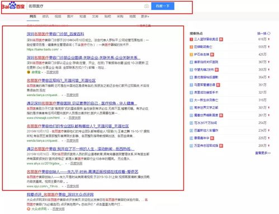
Task: Click the 大众点评网 source icon
Action: [x=29, y=209]
